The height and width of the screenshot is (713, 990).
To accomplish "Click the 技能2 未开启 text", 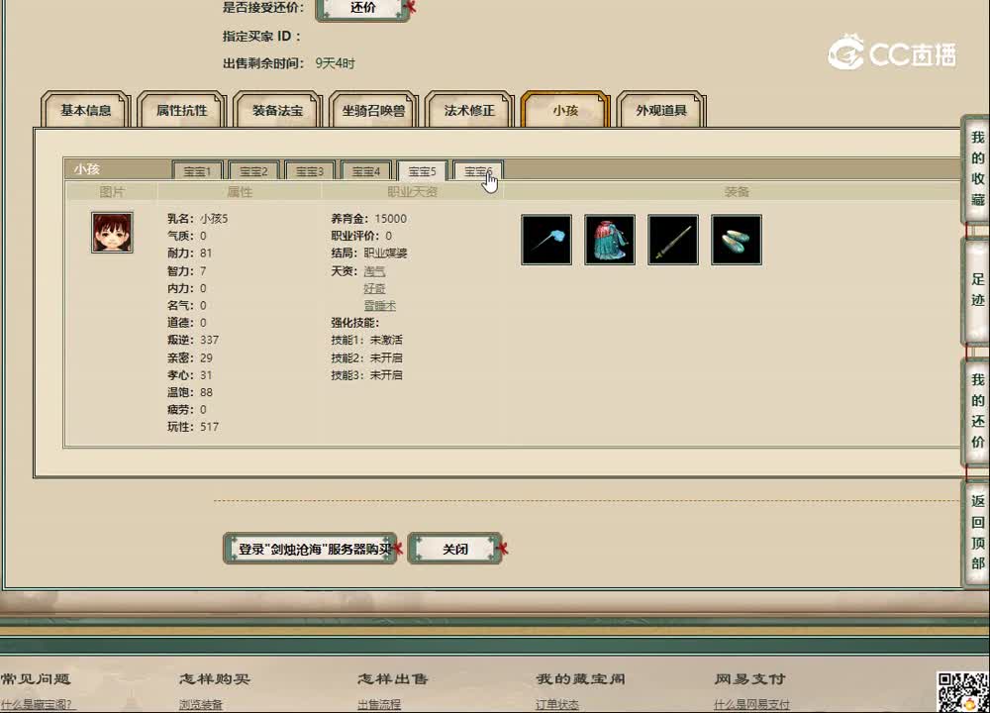I will [367, 357].
